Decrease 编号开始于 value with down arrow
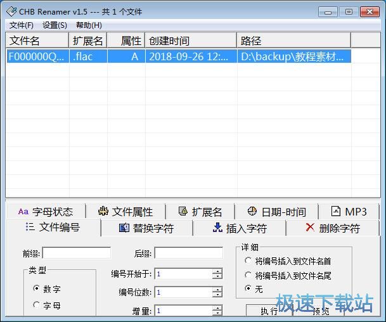The height and width of the screenshot is (322, 386). [x=217, y=276]
